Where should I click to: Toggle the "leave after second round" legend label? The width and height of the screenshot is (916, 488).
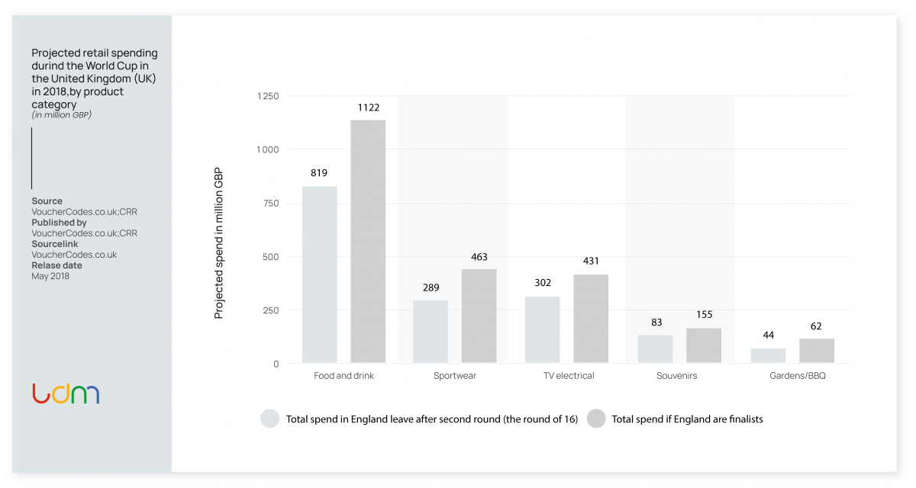432,419
